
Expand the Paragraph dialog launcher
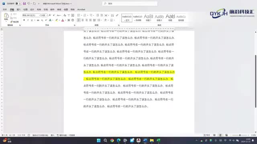tap(119, 25)
